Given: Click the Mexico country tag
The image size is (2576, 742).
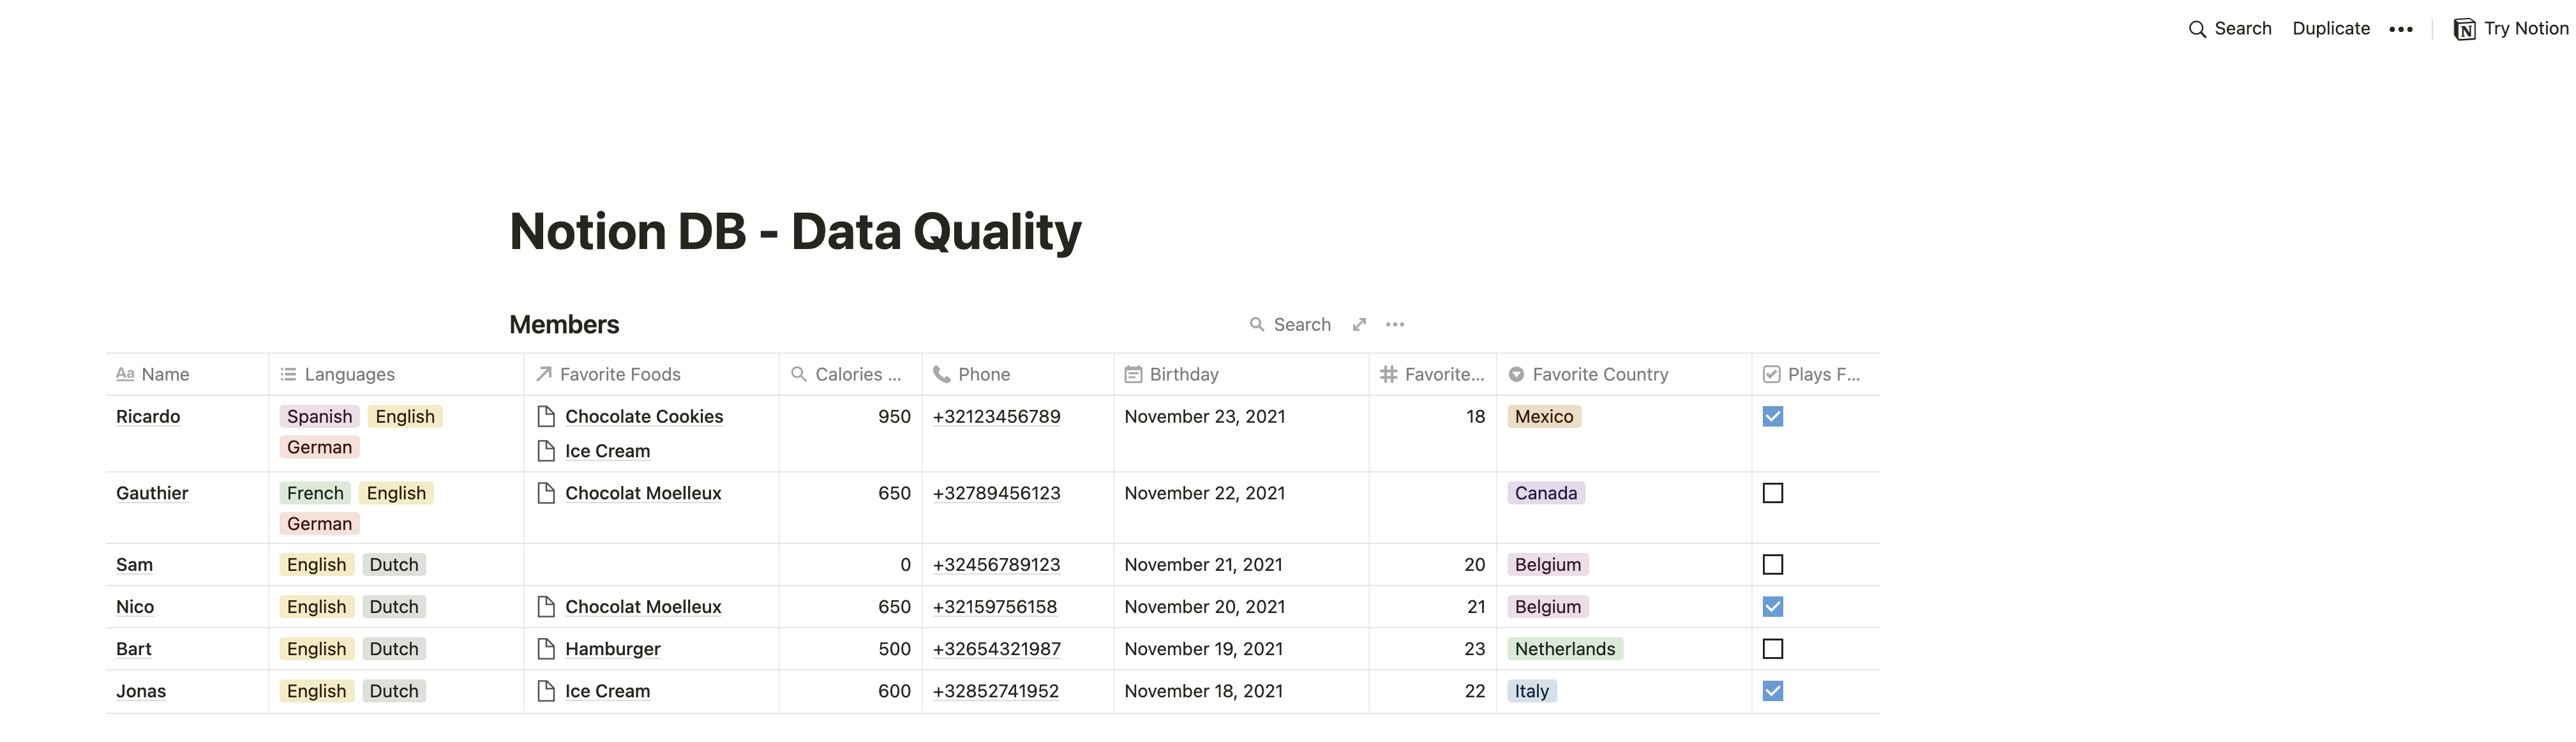Looking at the screenshot, I should point(1543,416).
